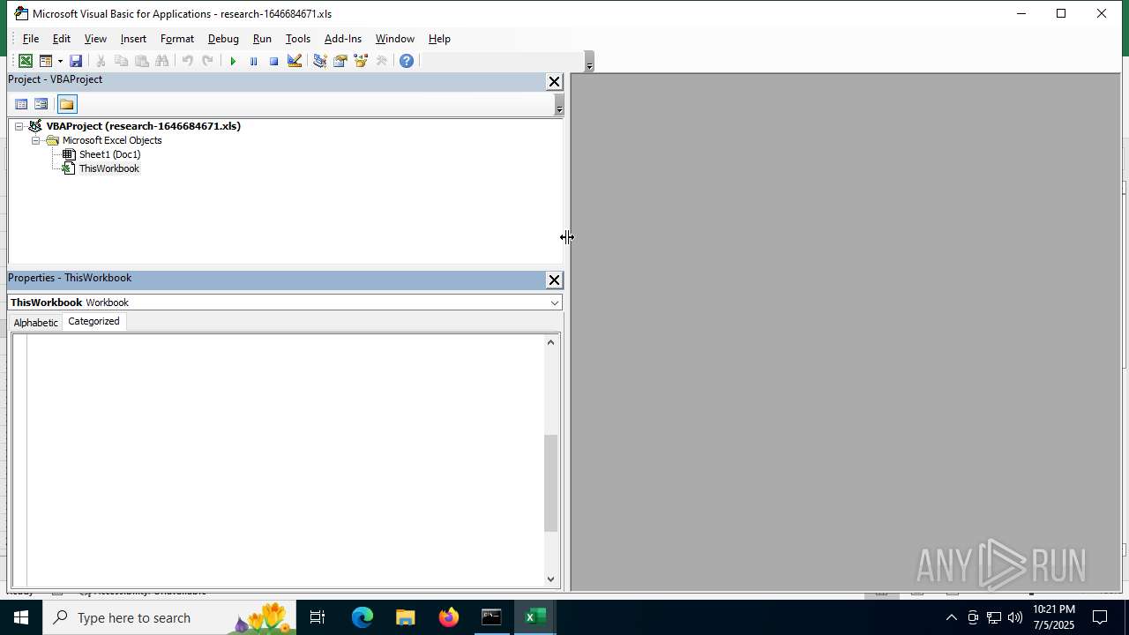Open the Project panel toolbar overflow arrow
Viewport: 1129px width, 635px height.
[559, 105]
